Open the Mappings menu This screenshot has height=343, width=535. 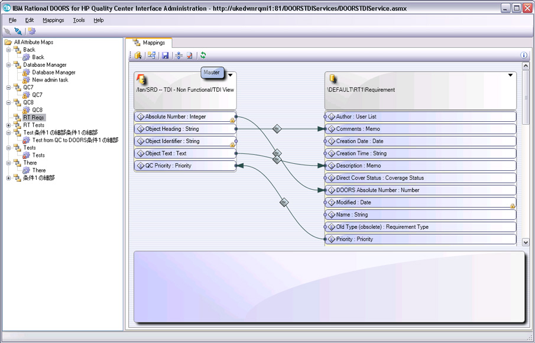[x=53, y=20]
